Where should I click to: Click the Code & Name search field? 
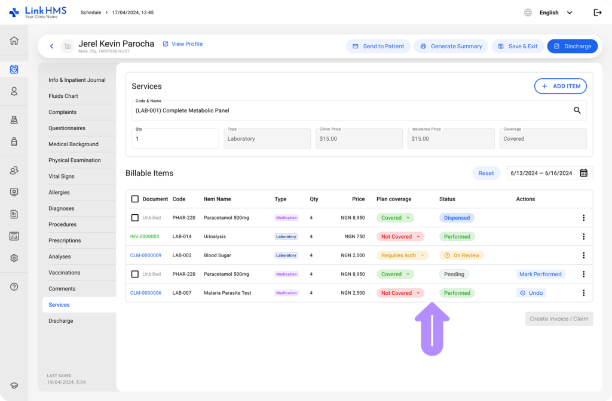359,110
